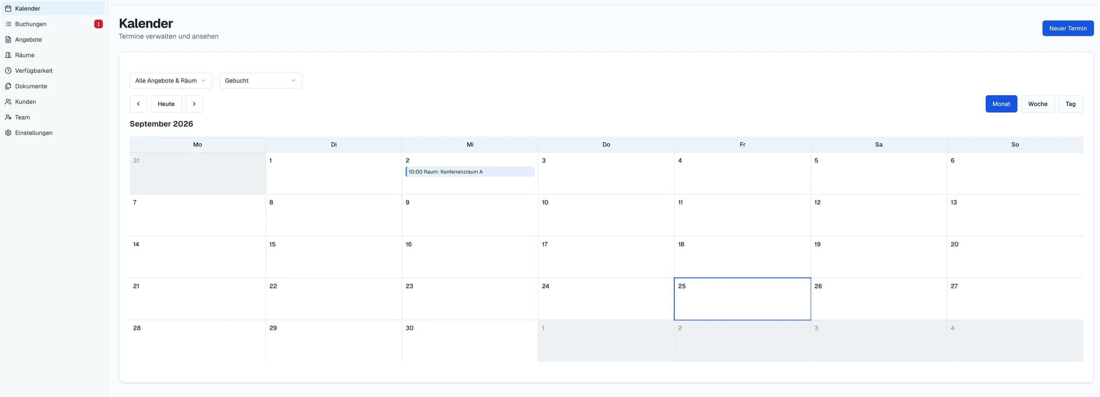
Task: Click the Einstellungen gear icon
Action: (x=8, y=133)
